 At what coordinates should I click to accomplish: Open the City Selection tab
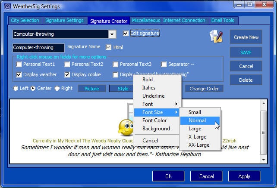coord(25,20)
